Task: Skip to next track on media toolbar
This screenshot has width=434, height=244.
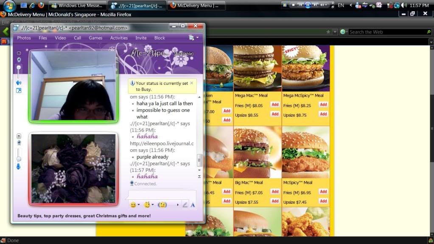Action: pyautogui.click(x=315, y=5)
